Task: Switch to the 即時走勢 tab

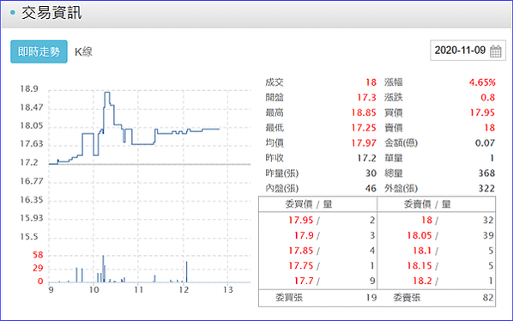Action: (x=39, y=51)
